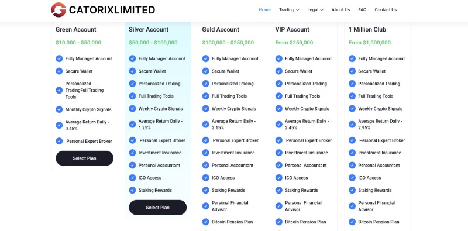
Task: Open the About Us page
Action: [340, 9]
